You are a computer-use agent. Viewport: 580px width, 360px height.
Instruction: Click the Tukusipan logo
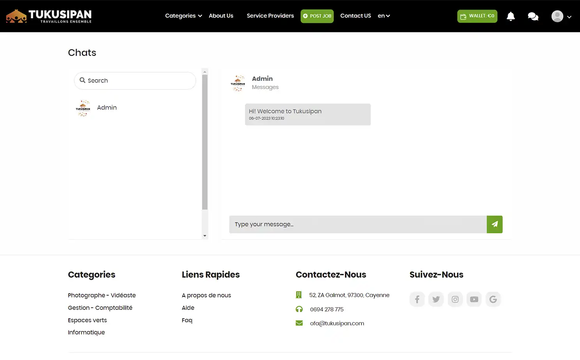click(x=48, y=16)
